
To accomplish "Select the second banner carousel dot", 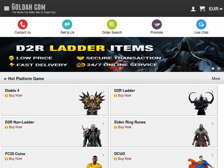I will click(219, 69).
